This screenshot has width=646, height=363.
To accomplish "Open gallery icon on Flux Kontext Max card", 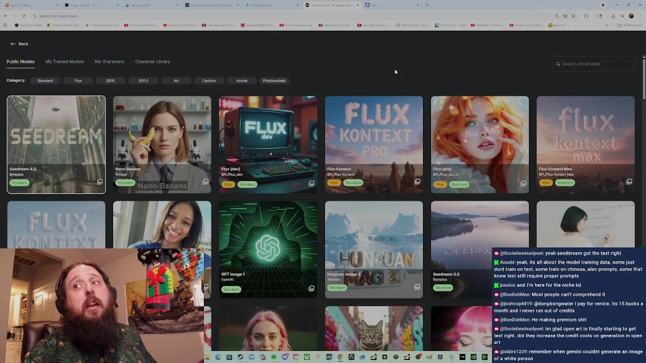I will click(x=629, y=181).
